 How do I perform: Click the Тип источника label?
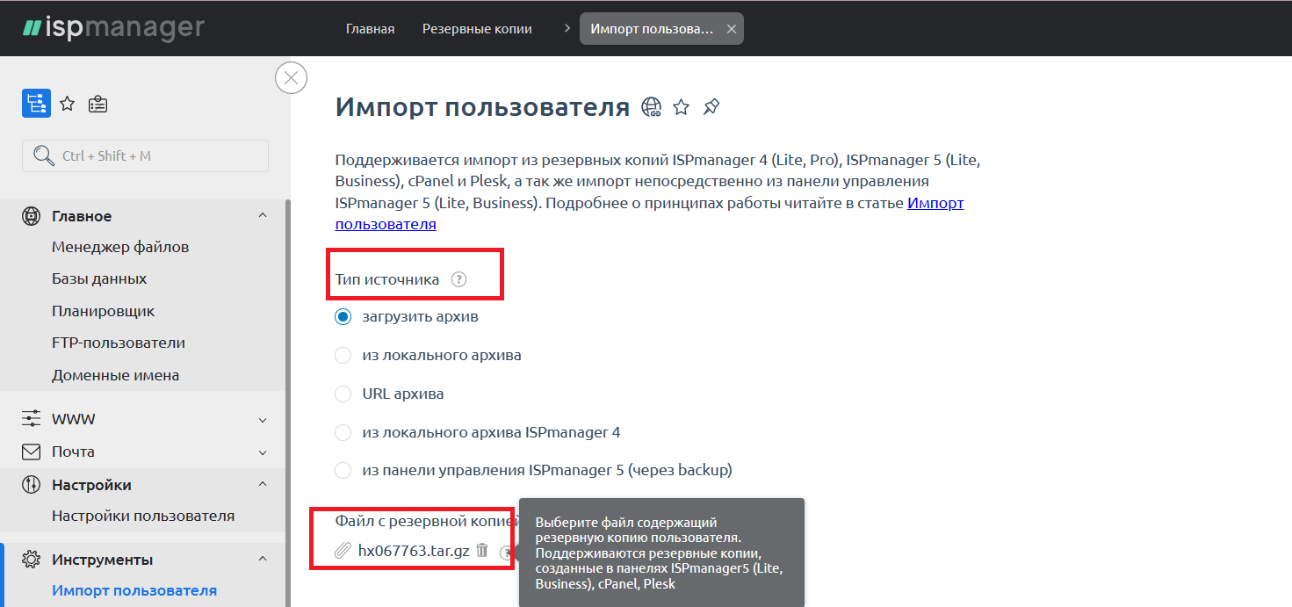pos(386,279)
